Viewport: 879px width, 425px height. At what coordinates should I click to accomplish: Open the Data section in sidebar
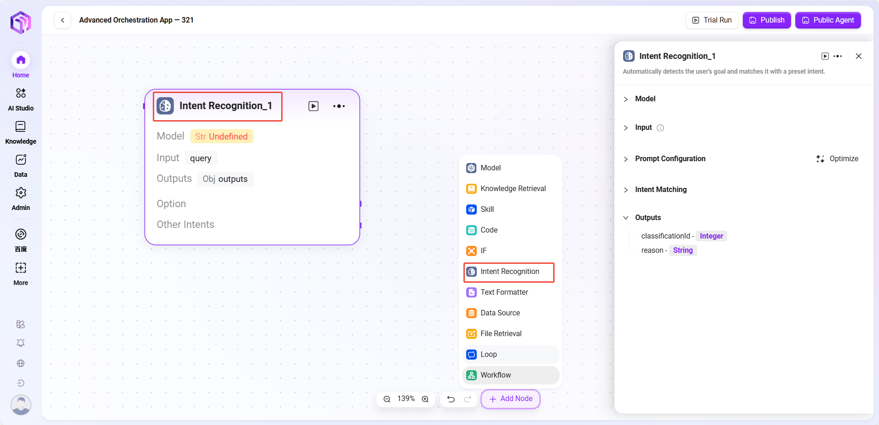21,165
